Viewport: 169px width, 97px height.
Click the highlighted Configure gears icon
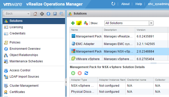click(x=79, y=23)
